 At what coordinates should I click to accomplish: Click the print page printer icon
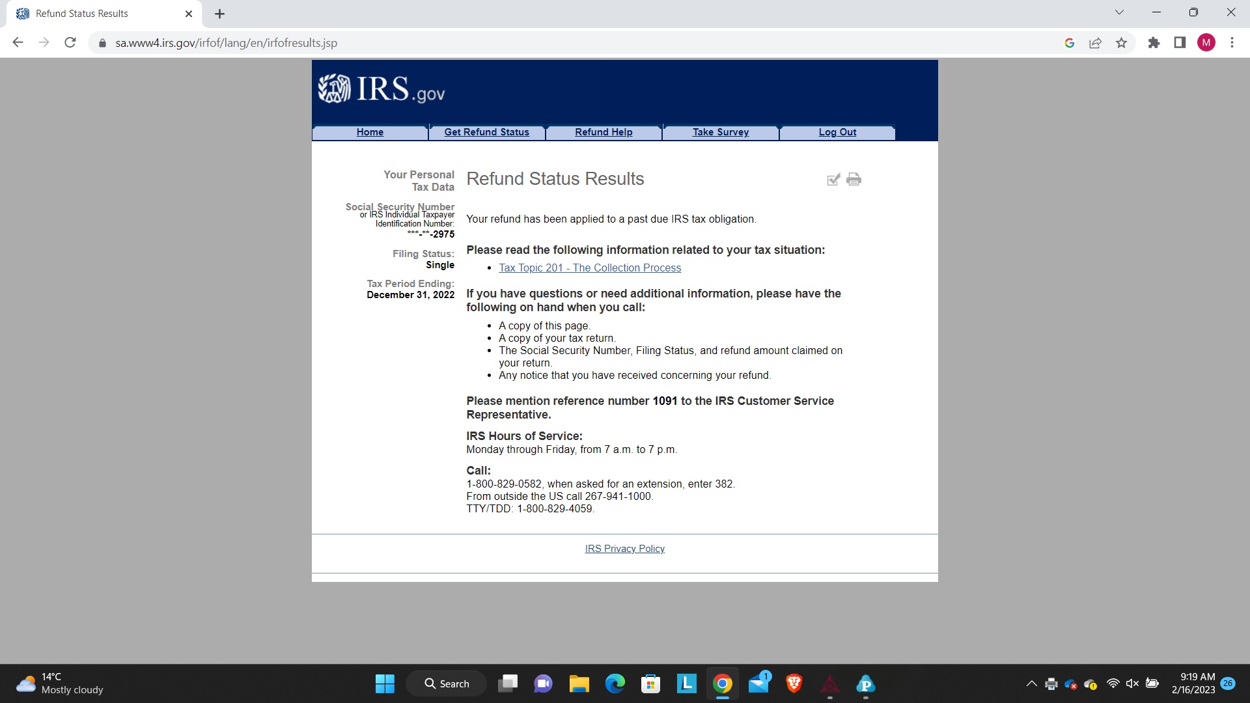(854, 179)
